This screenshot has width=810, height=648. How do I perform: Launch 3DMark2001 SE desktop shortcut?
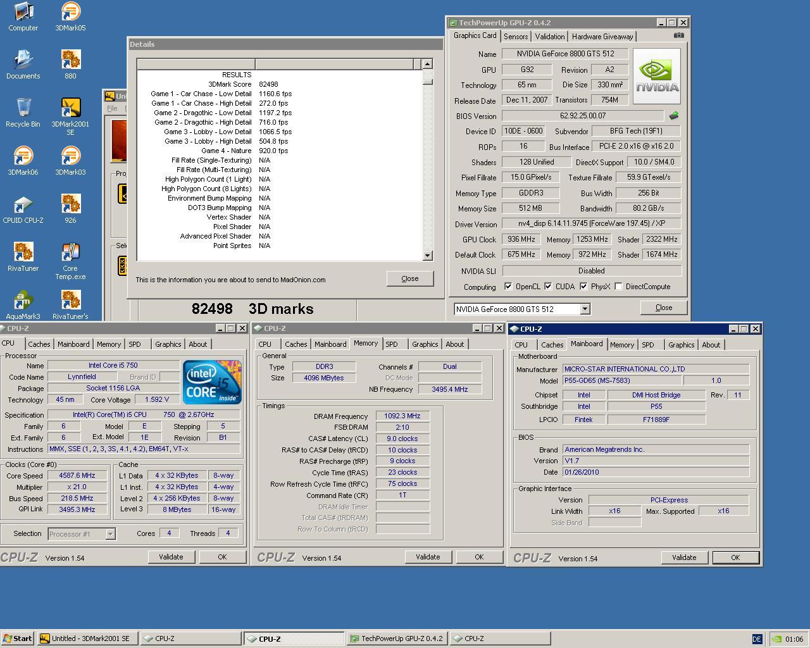pyautogui.click(x=70, y=117)
